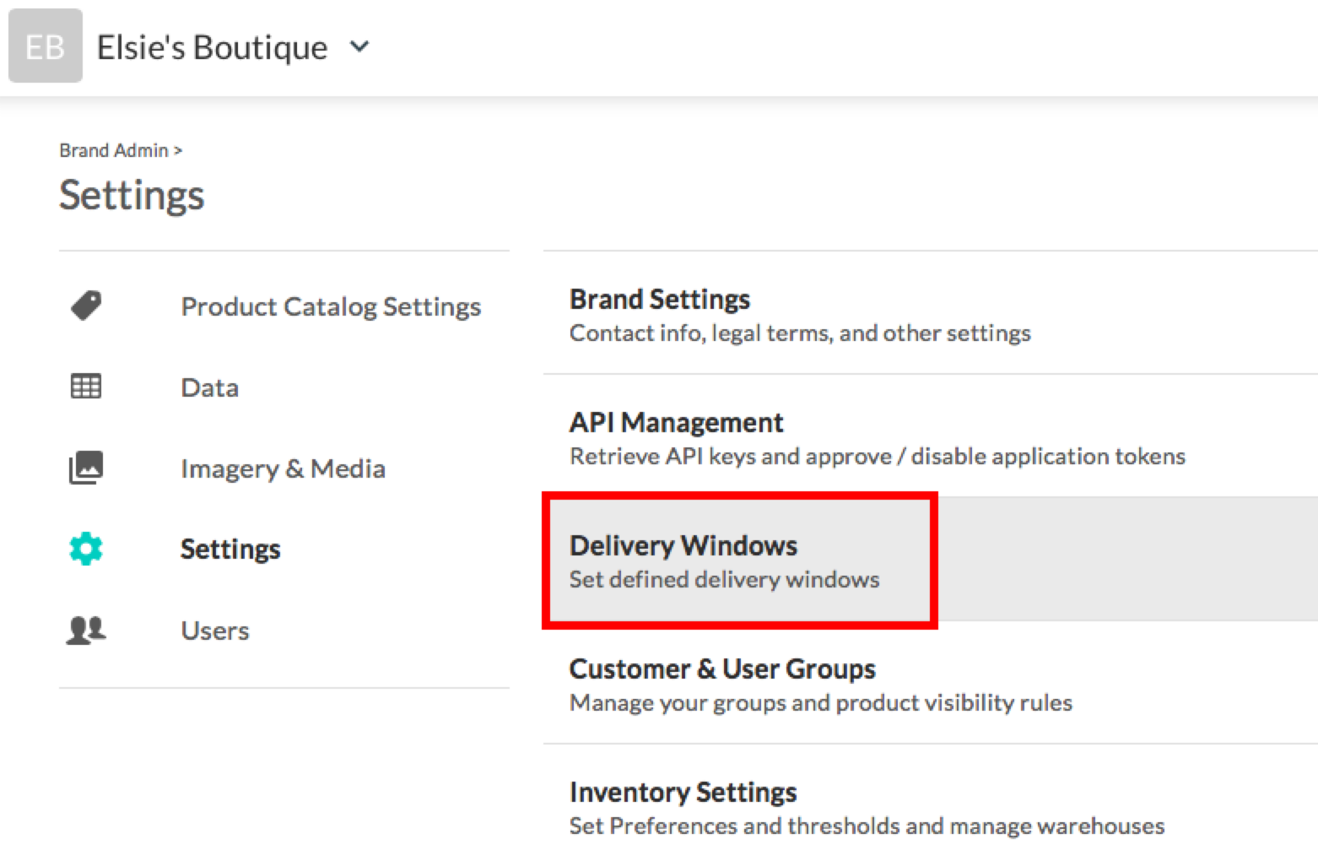
Task: Open Delivery Windows settings
Action: (x=683, y=544)
